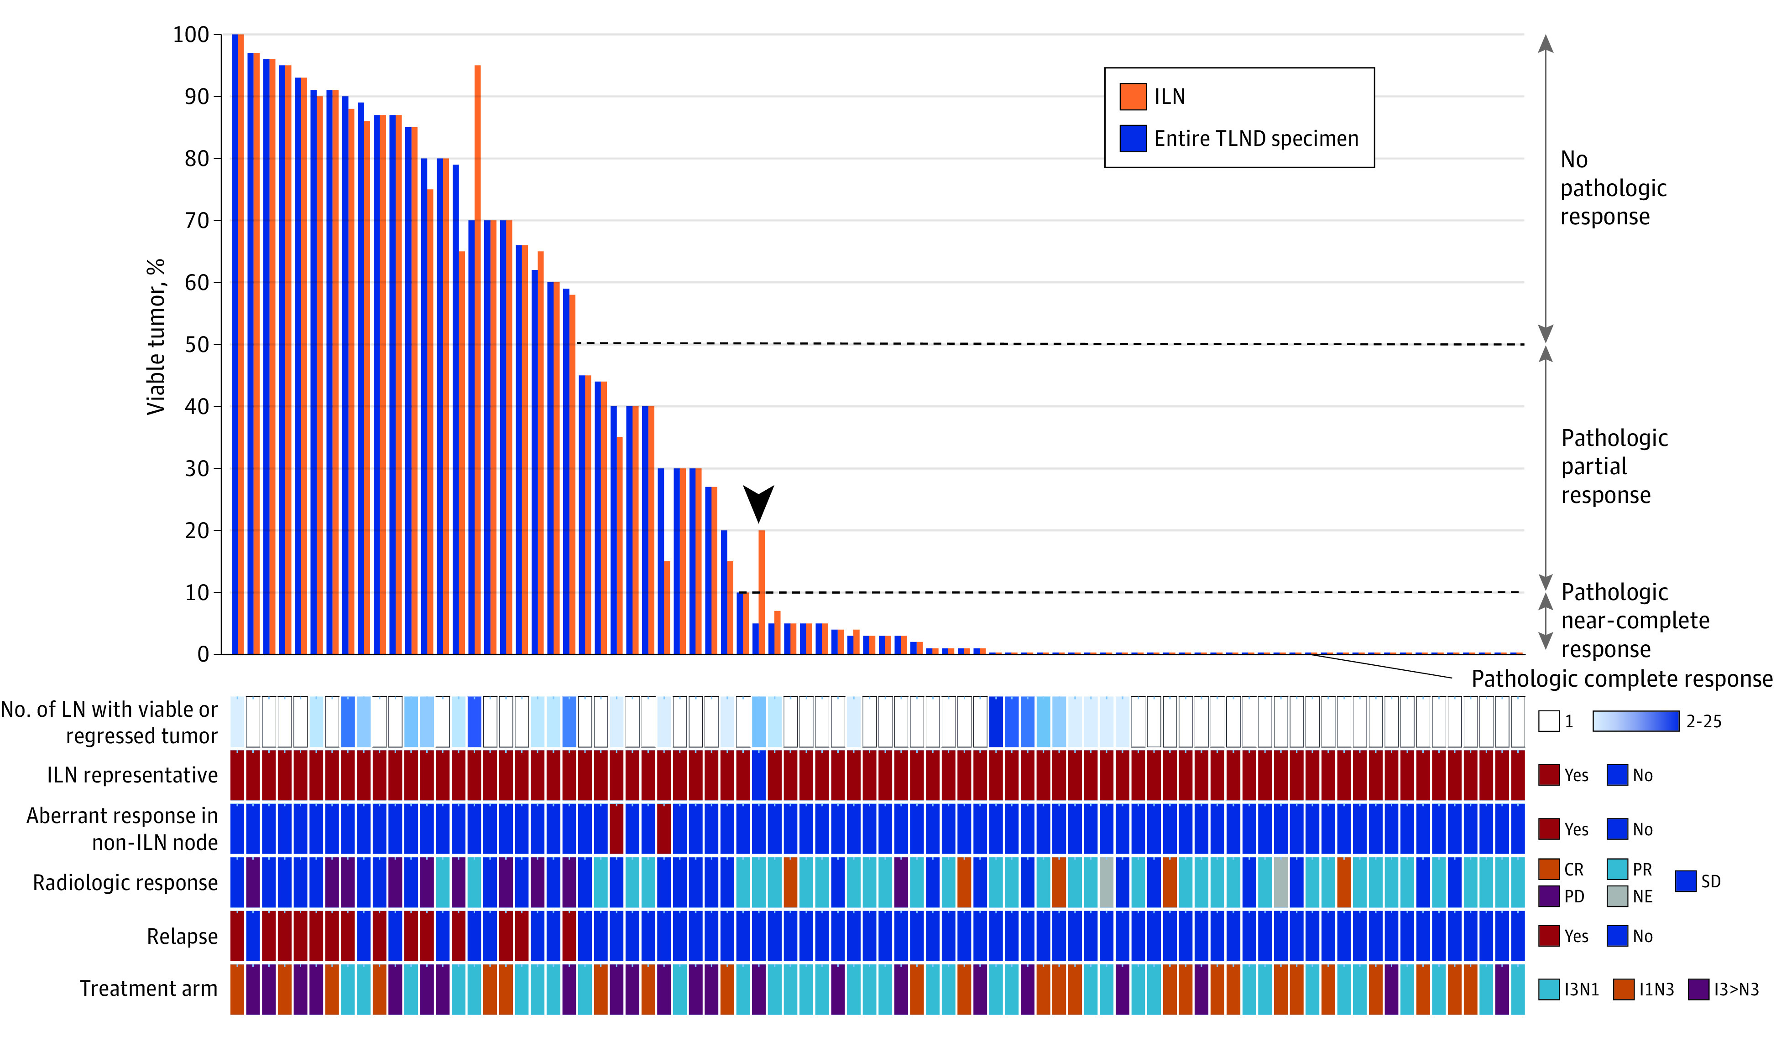Click the outlier orange ILN bar reaching 95%

[x=477, y=360]
